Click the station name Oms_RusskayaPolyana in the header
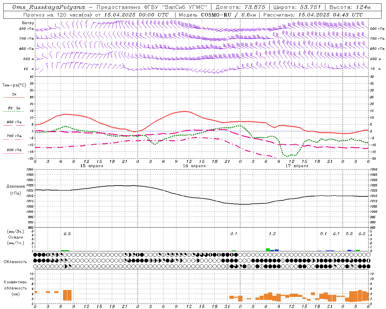Screen dimensions: 386x309 click(49, 7)
